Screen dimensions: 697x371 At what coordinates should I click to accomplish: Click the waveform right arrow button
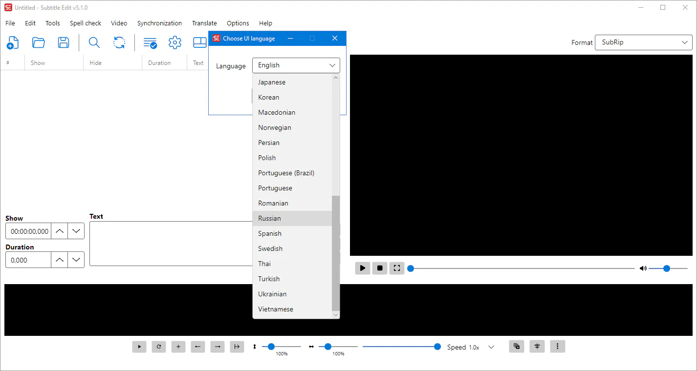tap(218, 347)
